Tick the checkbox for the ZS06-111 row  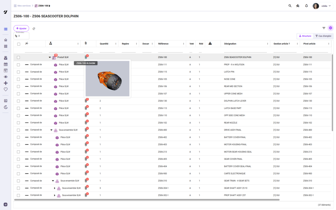pyautogui.click(x=18, y=65)
